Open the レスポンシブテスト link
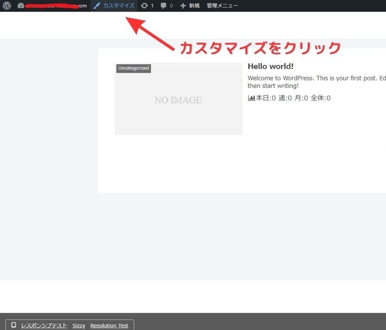 [44, 325]
